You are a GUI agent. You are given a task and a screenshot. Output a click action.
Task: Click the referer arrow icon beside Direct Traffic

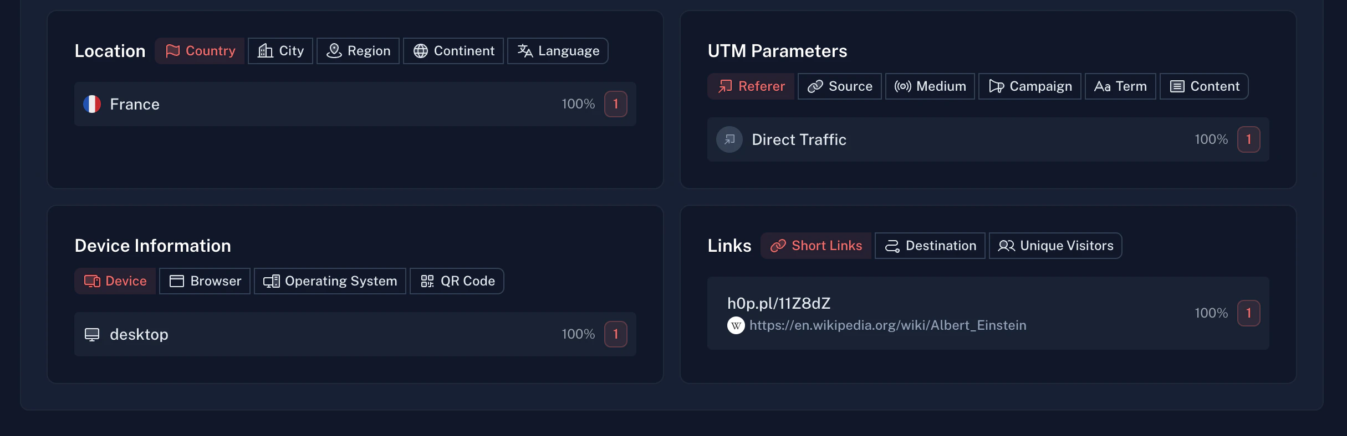(x=729, y=139)
